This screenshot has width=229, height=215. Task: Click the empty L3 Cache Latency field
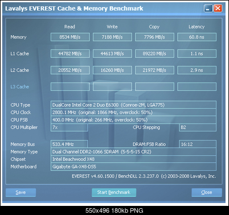197,87
